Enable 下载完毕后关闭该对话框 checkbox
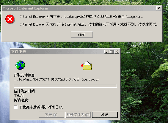 [15, 107]
